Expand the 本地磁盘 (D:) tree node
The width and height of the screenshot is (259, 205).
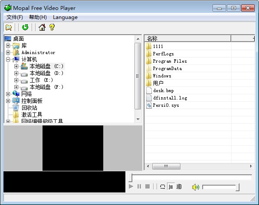pos(16,73)
